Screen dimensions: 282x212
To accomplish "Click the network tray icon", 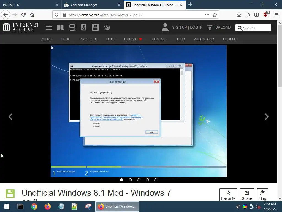I will coord(238,206).
